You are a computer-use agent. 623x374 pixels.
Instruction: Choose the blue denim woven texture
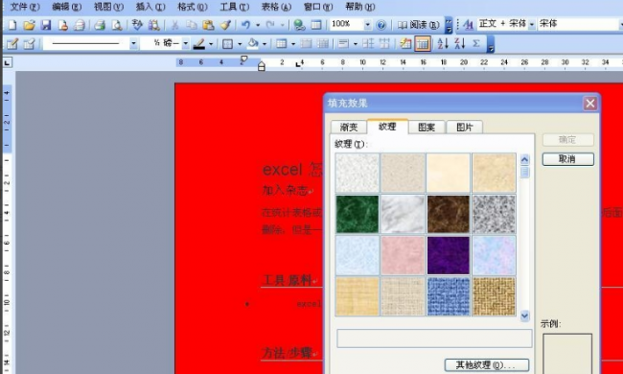click(x=449, y=296)
